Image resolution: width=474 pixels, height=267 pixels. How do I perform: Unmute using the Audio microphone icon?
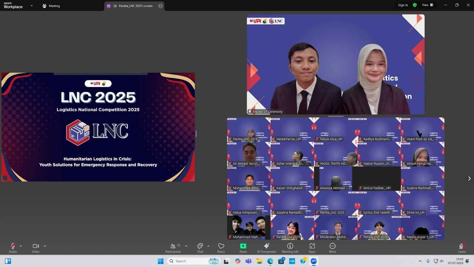[x=13, y=246]
